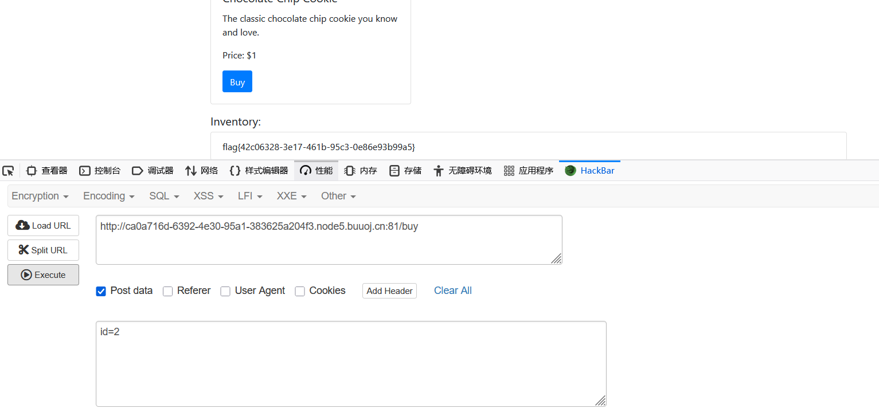
Task: Open the 查看器 inspector panel
Action: pos(47,171)
